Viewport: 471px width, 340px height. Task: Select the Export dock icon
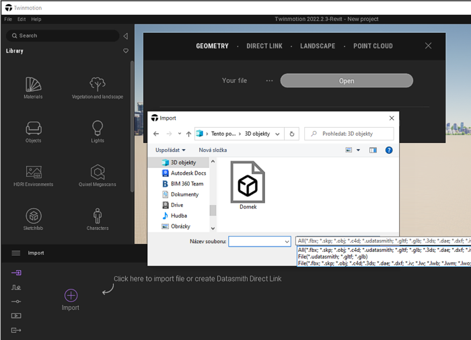click(x=16, y=330)
